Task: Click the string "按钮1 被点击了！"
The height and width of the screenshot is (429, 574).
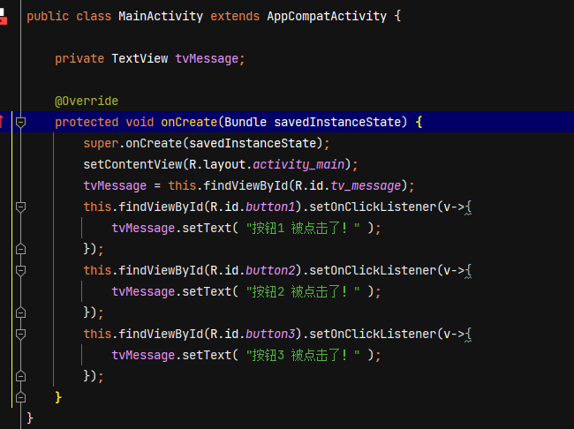Action: (303, 229)
